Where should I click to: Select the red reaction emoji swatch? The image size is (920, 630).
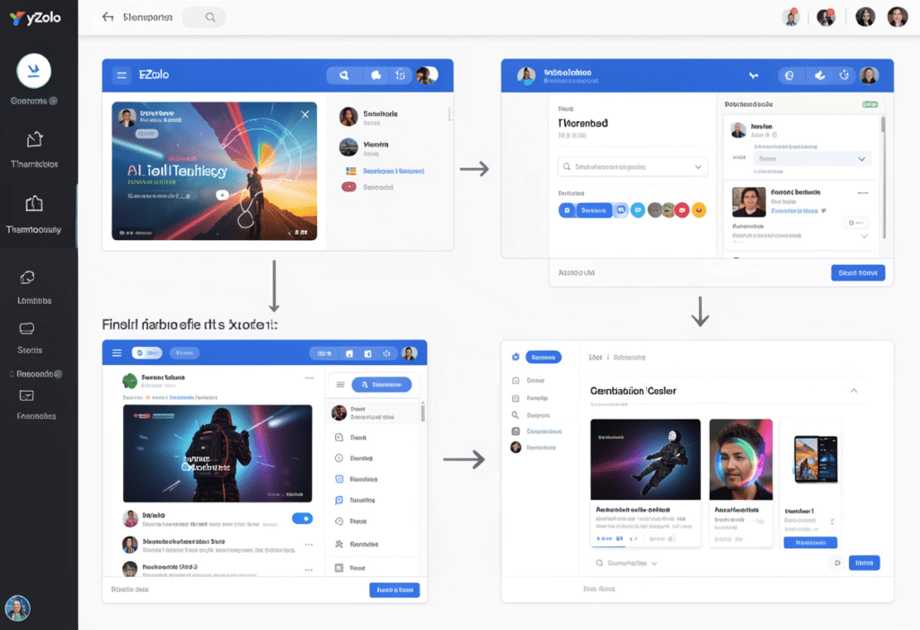682,210
